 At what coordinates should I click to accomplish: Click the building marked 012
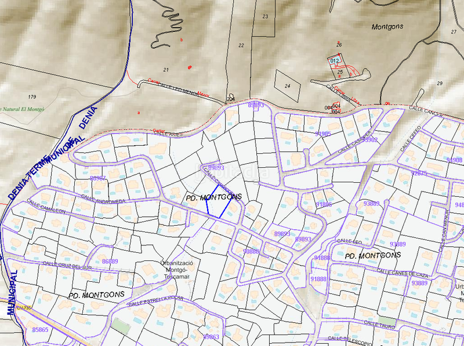tap(334, 61)
